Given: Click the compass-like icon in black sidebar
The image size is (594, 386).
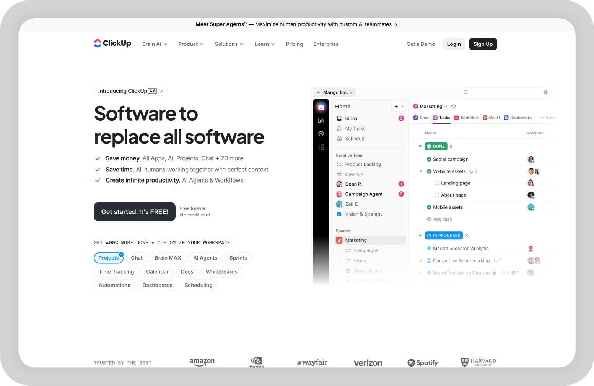Looking at the screenshot, I should 321,134.
